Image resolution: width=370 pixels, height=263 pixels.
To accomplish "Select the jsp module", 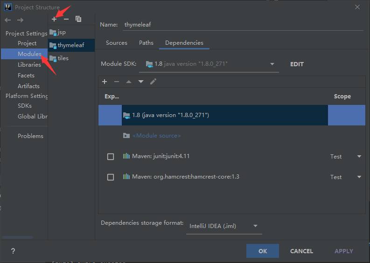I will click(71, 33).
